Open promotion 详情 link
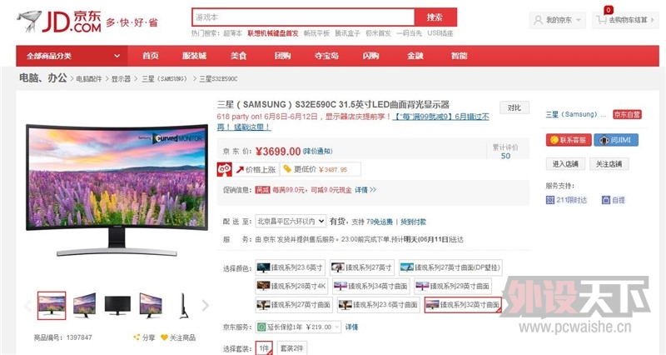Image resolution: width=666 pixels, height=355 pixels. tap(365, 190)
